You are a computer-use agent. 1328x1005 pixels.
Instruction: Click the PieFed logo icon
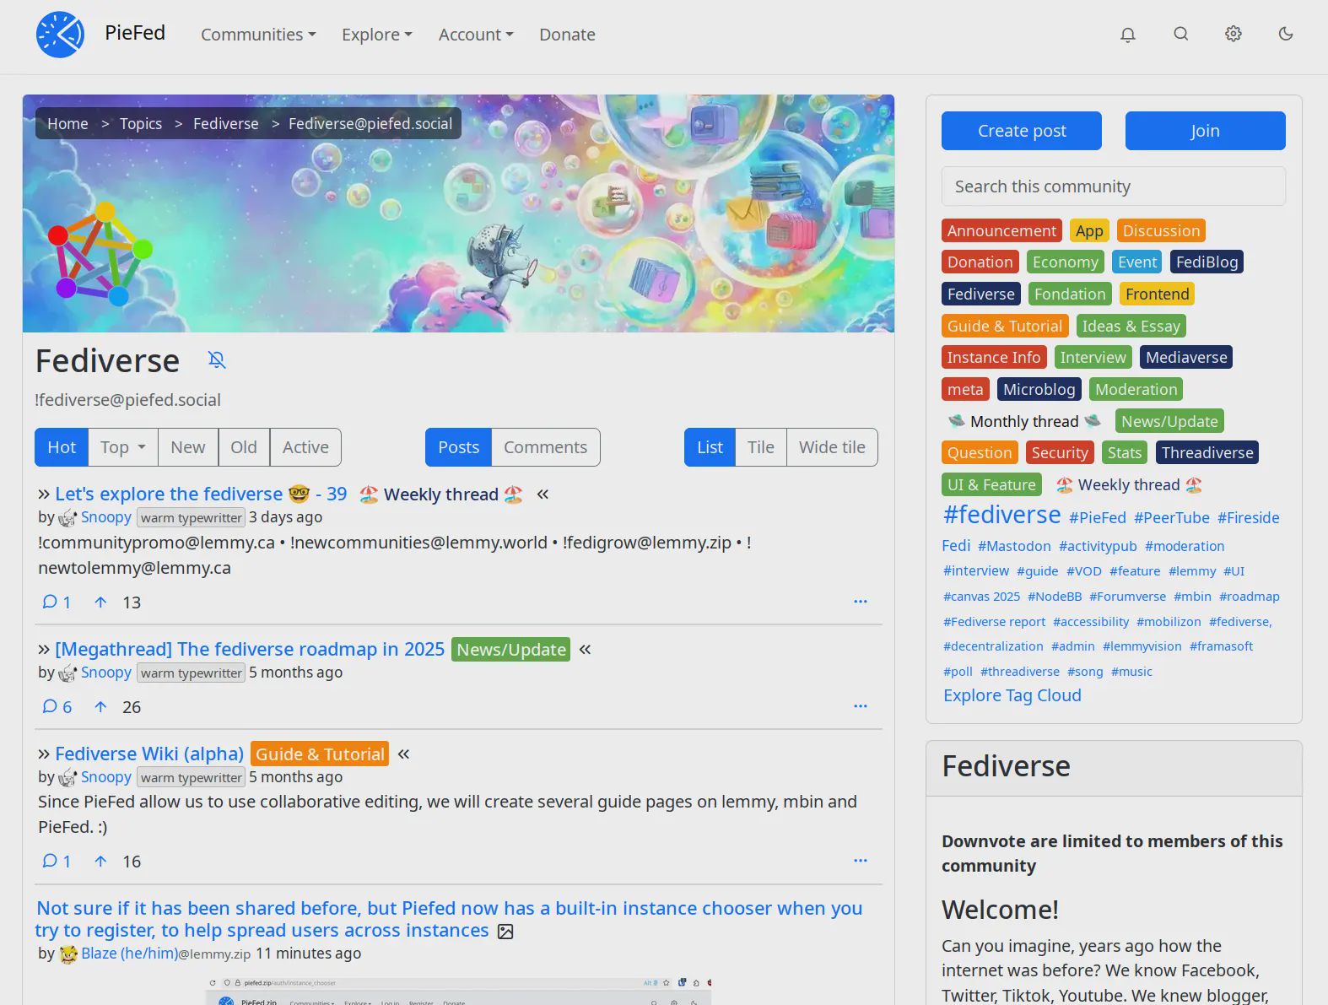[60, 35]
